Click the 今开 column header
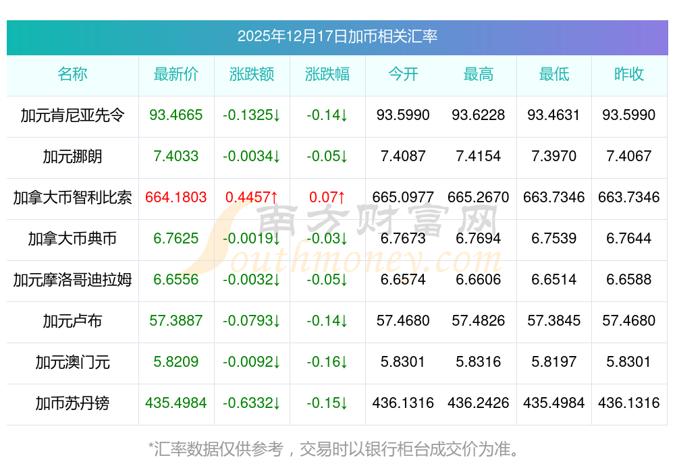 click(x=403, y=74)
